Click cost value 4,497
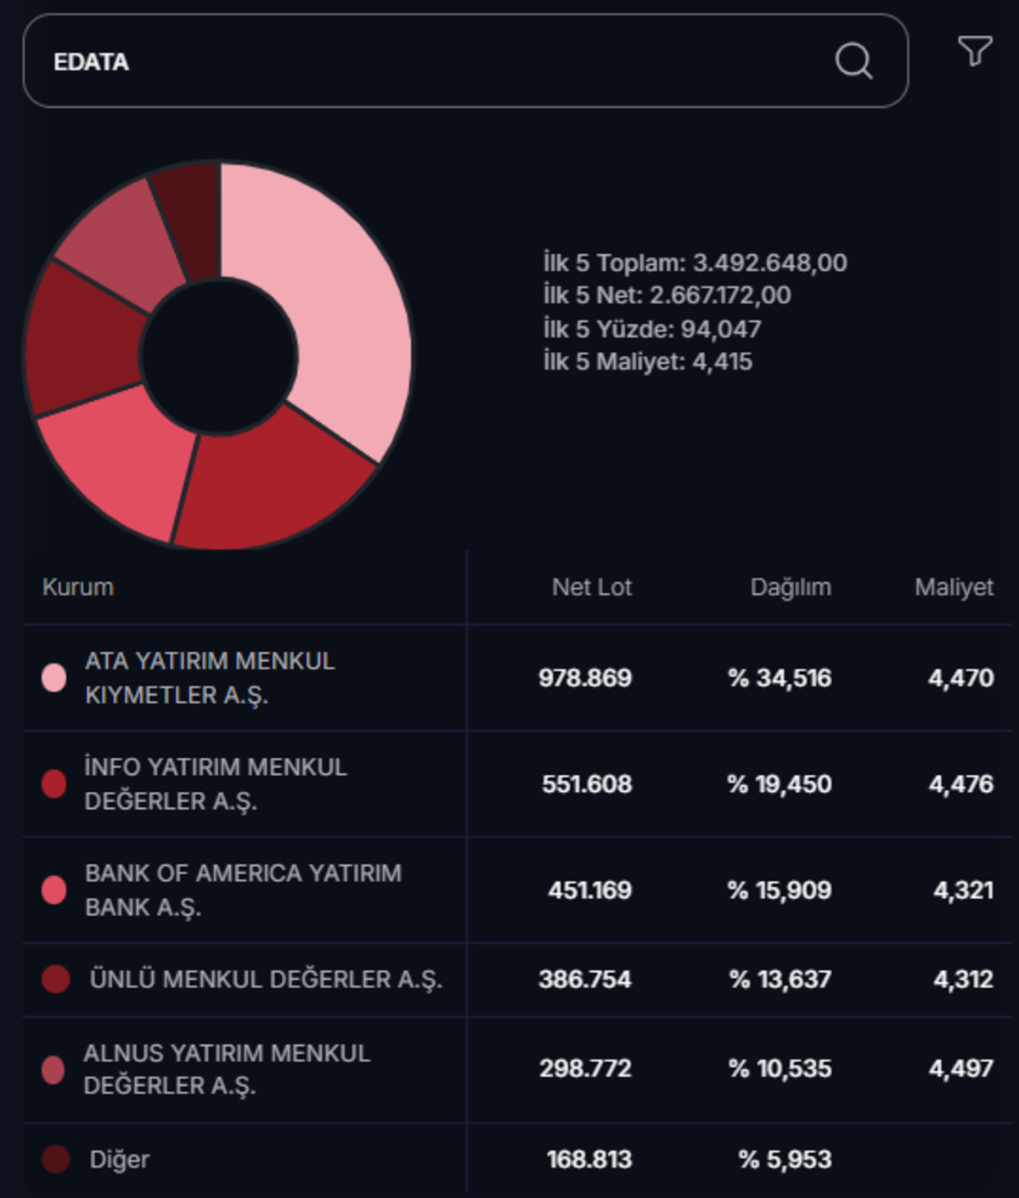Viewport: 1019px width, 1198px height. pos(961,1069)
